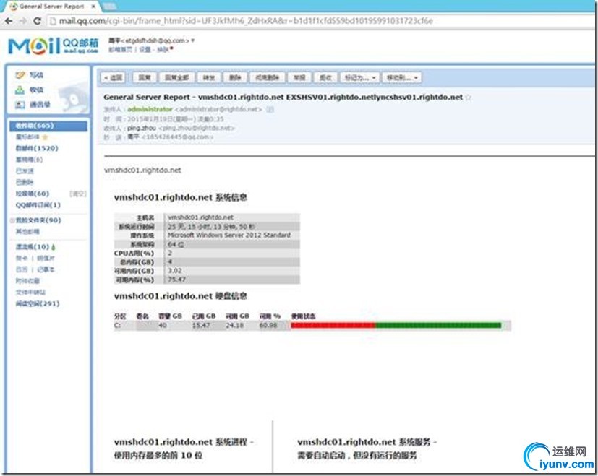Click the 24.18 free GB cell
Image resolution: width=598 pixels, height=476 pixels.
(234, 326)
